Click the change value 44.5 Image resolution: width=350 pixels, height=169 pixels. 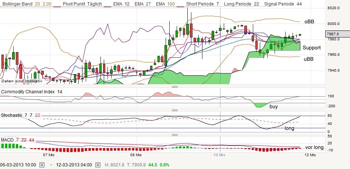click(153, 165)
